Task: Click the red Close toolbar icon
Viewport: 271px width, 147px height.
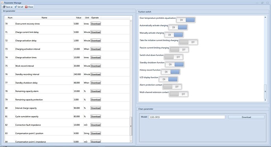Action: pyautogui.click(x=26, y=7)
